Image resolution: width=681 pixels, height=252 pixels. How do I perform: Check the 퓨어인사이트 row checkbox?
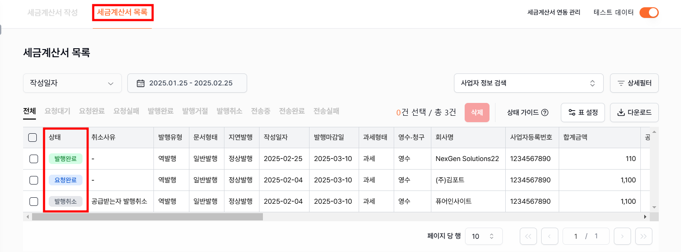pyautogui.click(x=34, y=202)
